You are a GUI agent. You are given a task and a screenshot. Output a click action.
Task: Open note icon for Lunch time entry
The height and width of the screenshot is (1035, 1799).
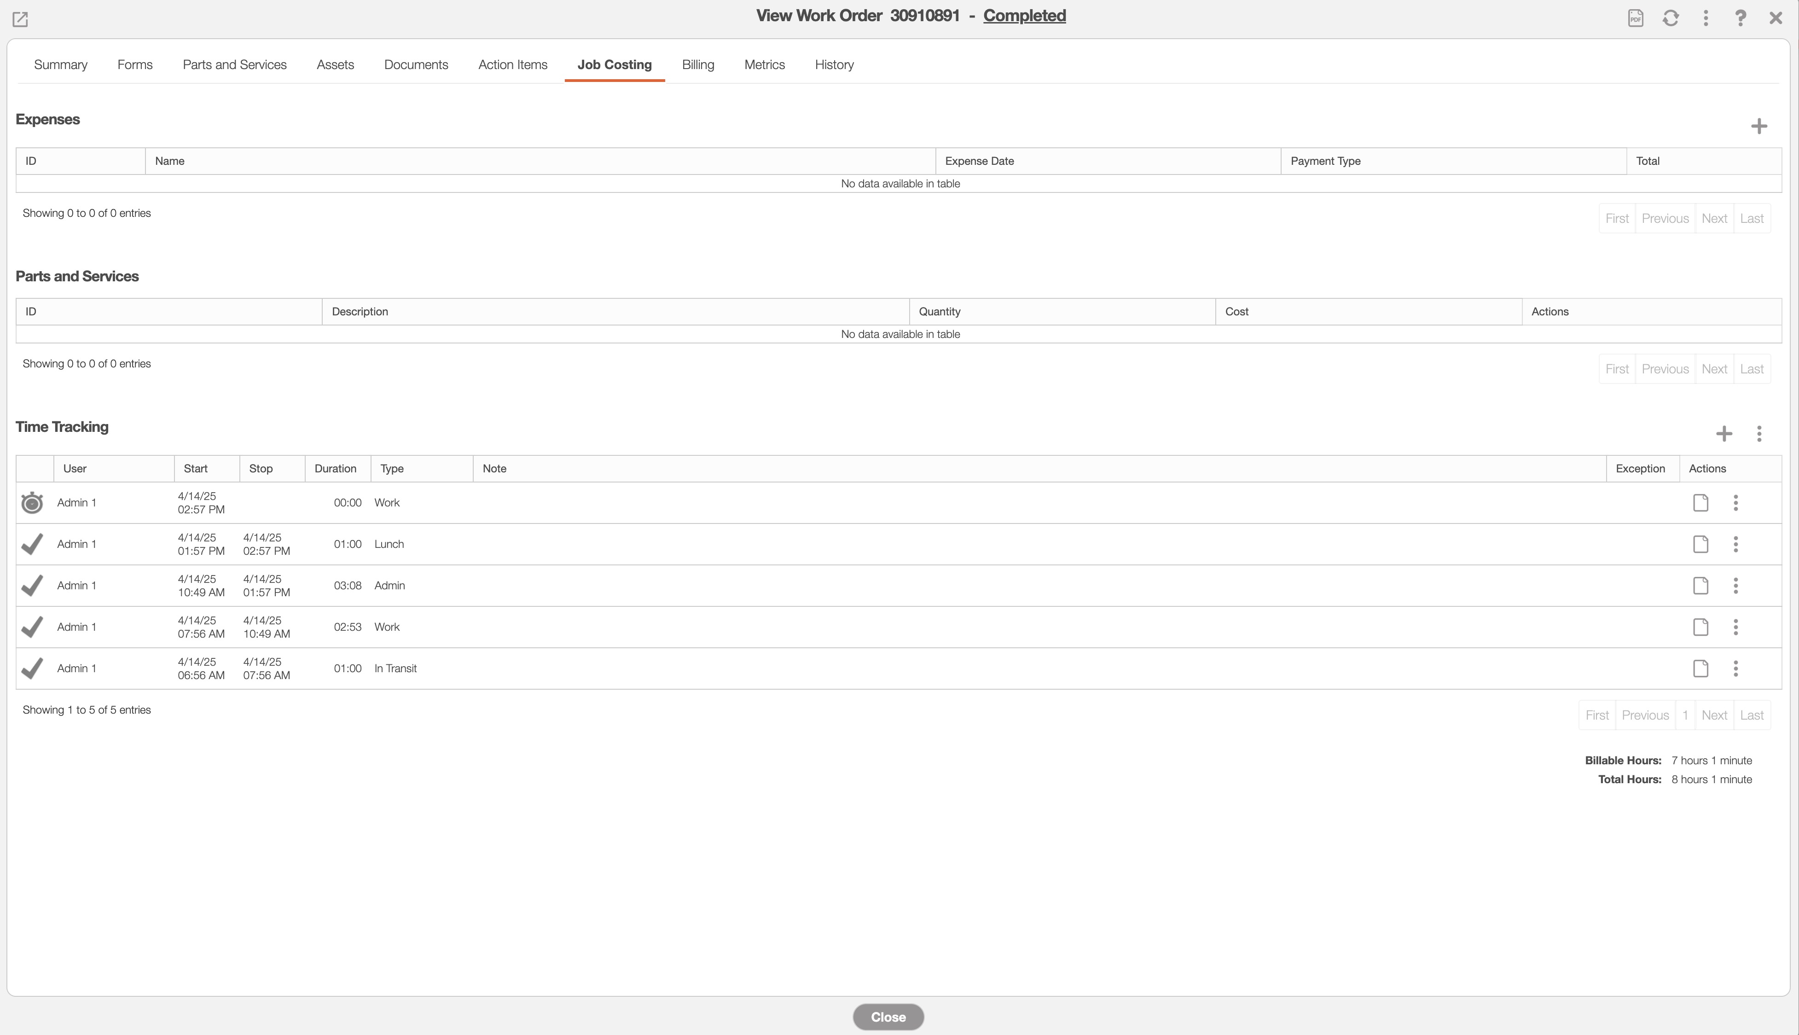tap(1700, 545)
